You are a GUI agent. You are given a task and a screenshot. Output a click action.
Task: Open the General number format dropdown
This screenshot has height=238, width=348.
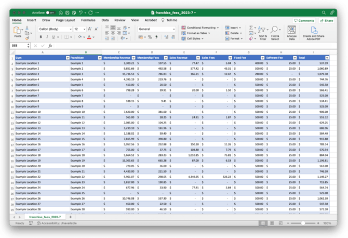point(173,29)
